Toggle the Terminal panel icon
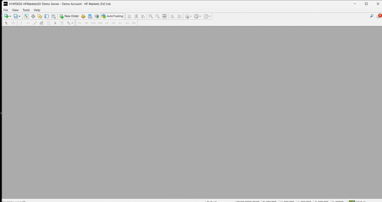 click(x=47, y=16)
